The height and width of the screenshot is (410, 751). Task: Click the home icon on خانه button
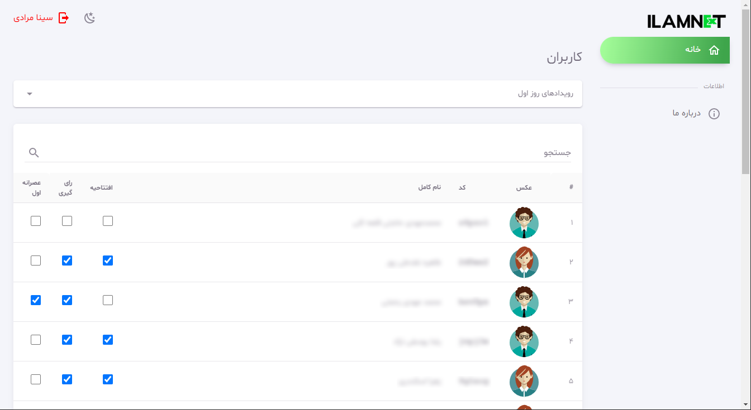click(714, 50)
